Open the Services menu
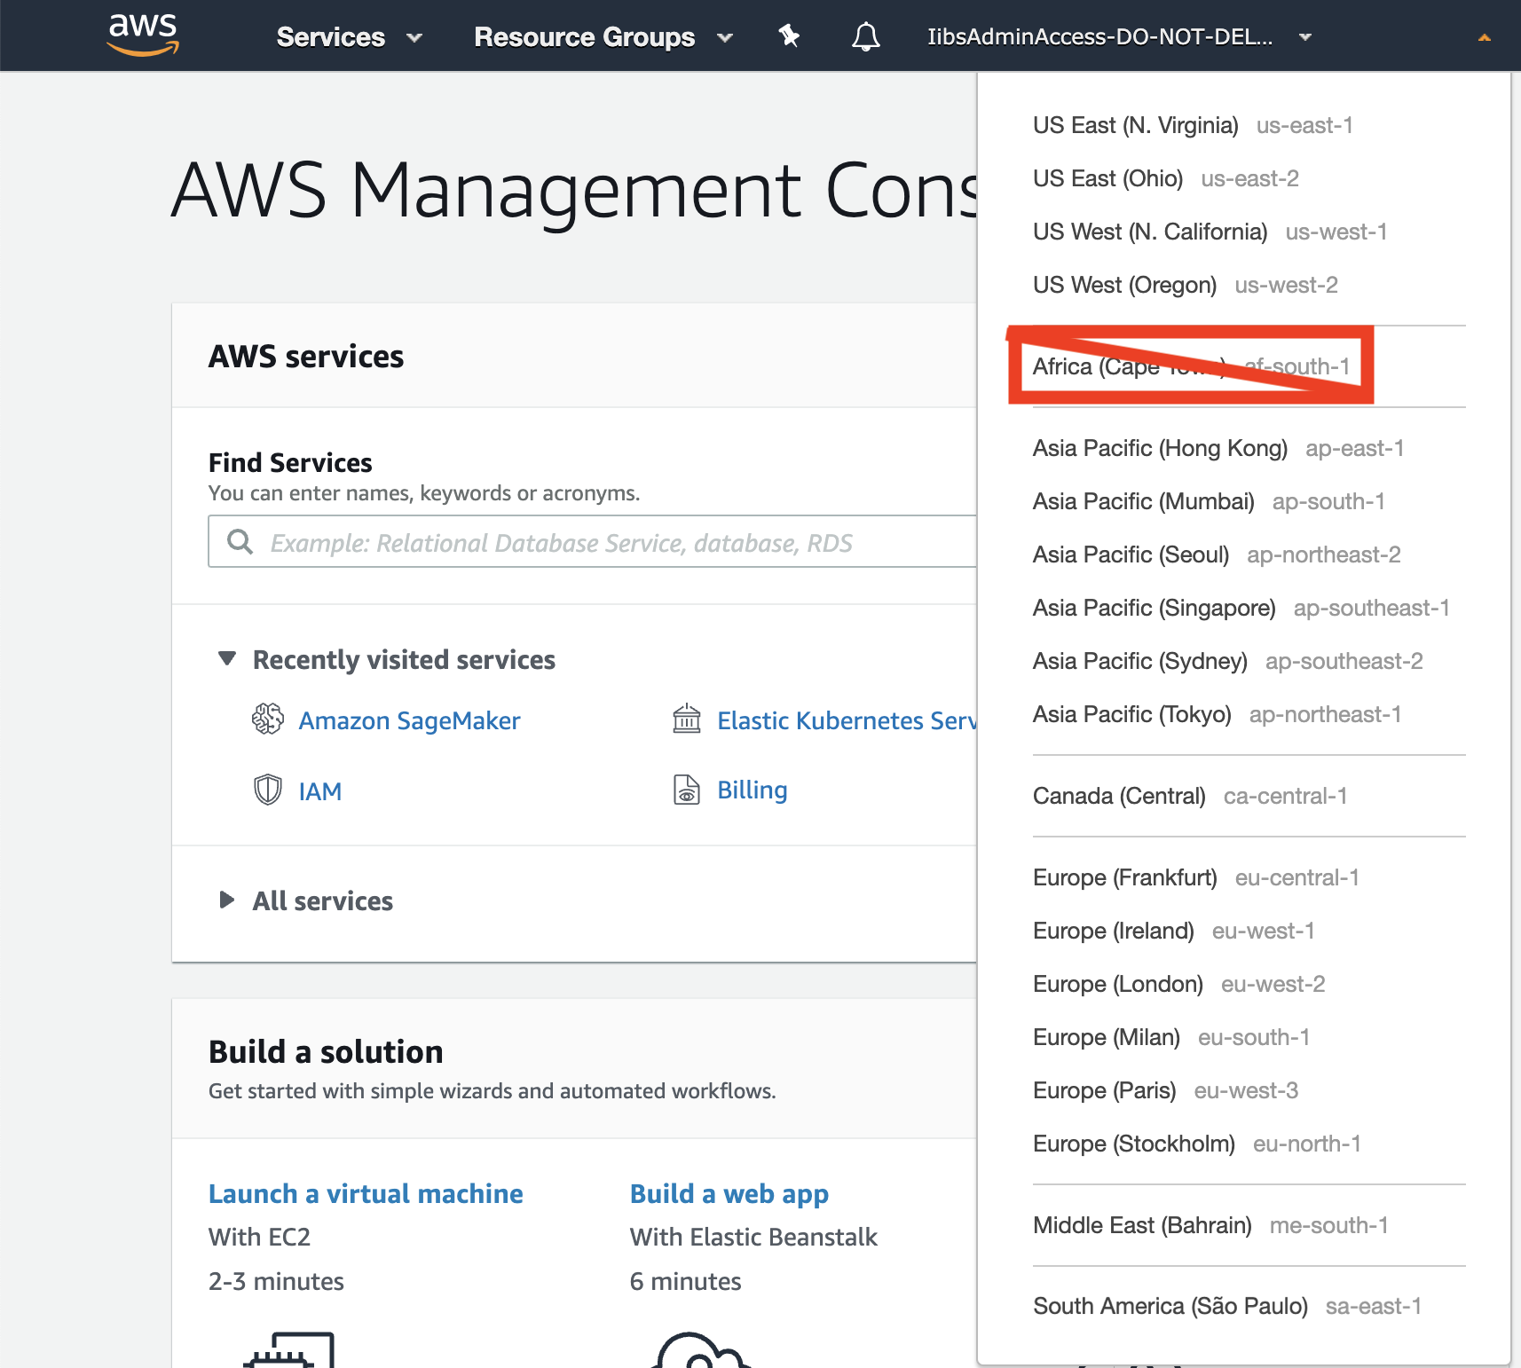The height and width of the screenshot is (1368, 1521). [349, 37]
